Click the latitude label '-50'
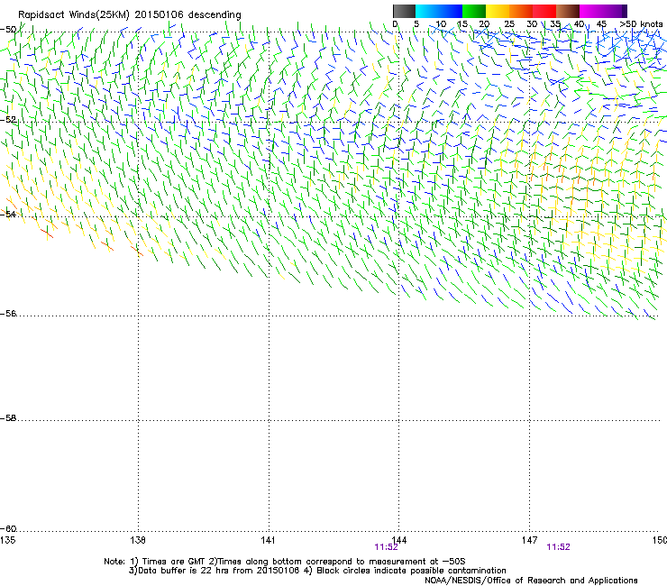The height and width of the screenshot is (586, 667). click(8, 30)
